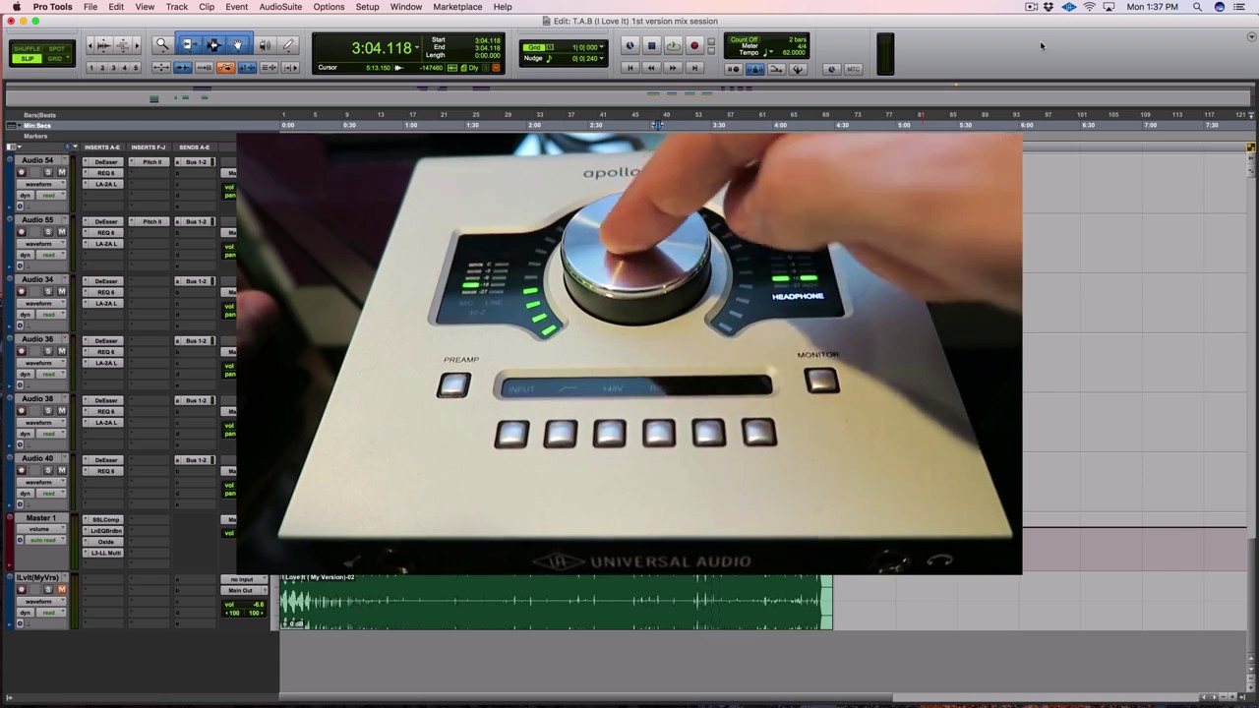Image resolution: width=1259 pixels, height=708 pixels.
Task: Mute the Audio 36 track
Action: click(x=62, y=351)
